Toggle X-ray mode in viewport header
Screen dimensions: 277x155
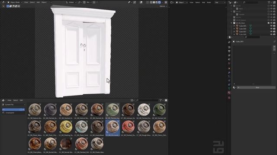tap(148, 2)
